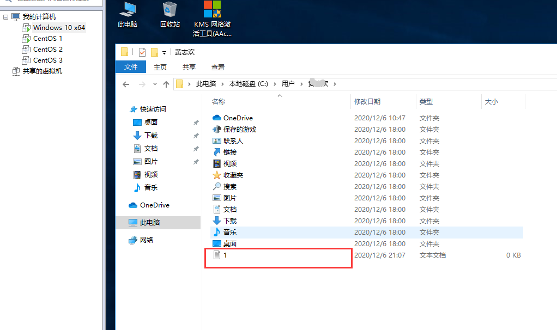Open the 查看 ribbon tab

[x=218, y=67]
